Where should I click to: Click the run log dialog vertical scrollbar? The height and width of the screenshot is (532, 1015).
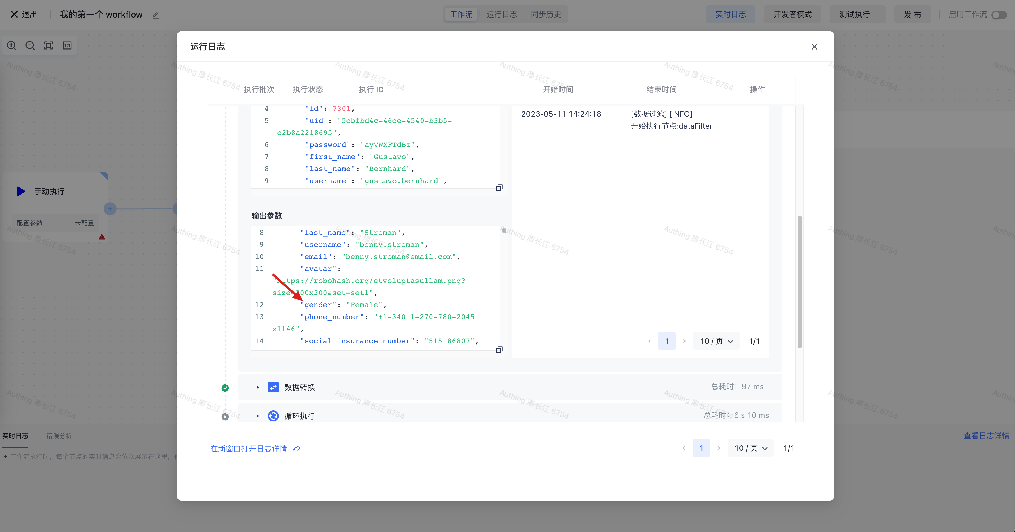click(799, 282)
